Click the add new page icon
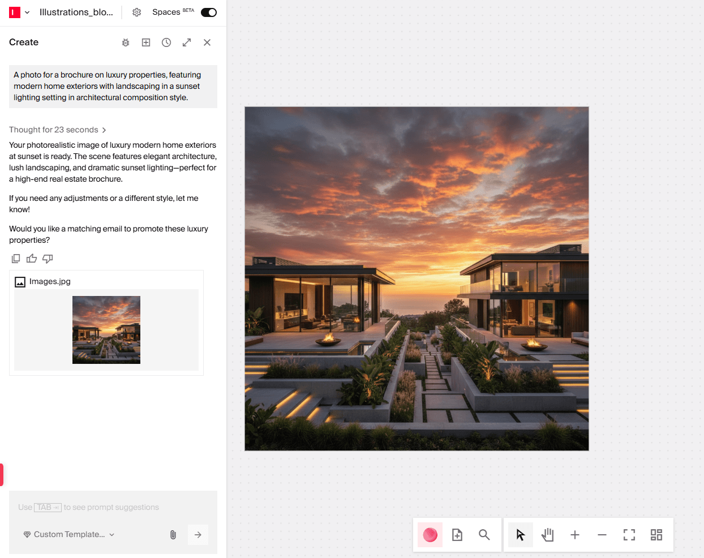The image size is (704, 558). tap(457, 534)
